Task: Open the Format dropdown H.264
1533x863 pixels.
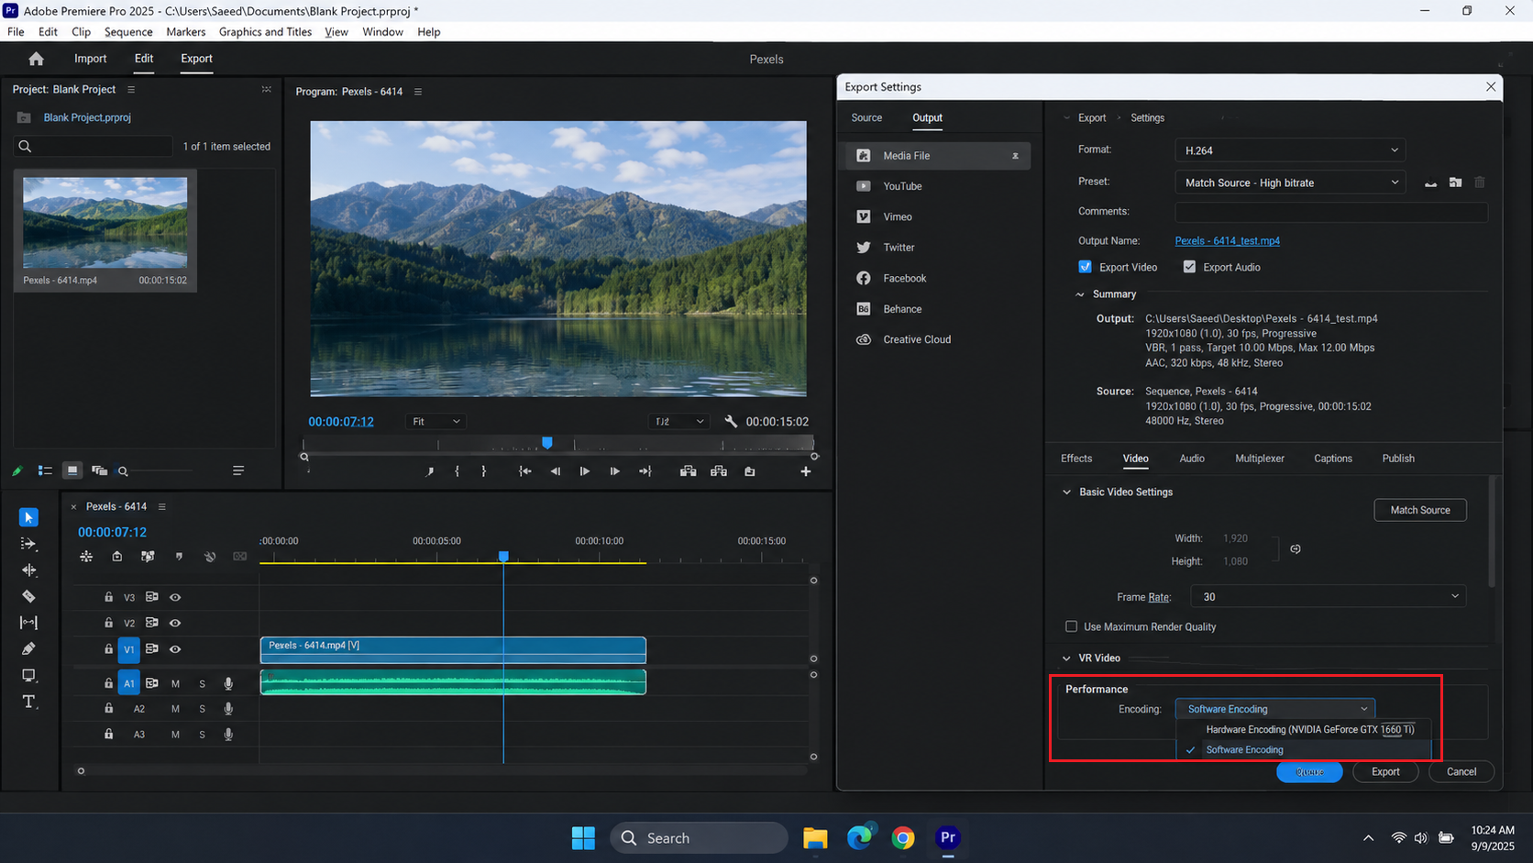Action: coord(1290,150)
